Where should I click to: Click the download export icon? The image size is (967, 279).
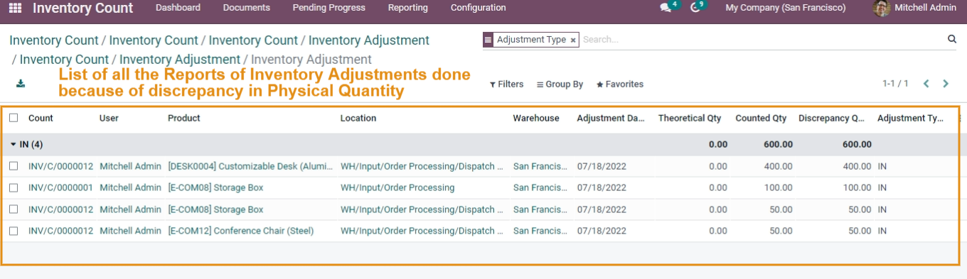tap(21, 84)
